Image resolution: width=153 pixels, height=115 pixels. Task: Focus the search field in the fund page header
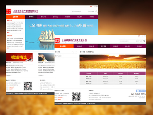[131, 41]
